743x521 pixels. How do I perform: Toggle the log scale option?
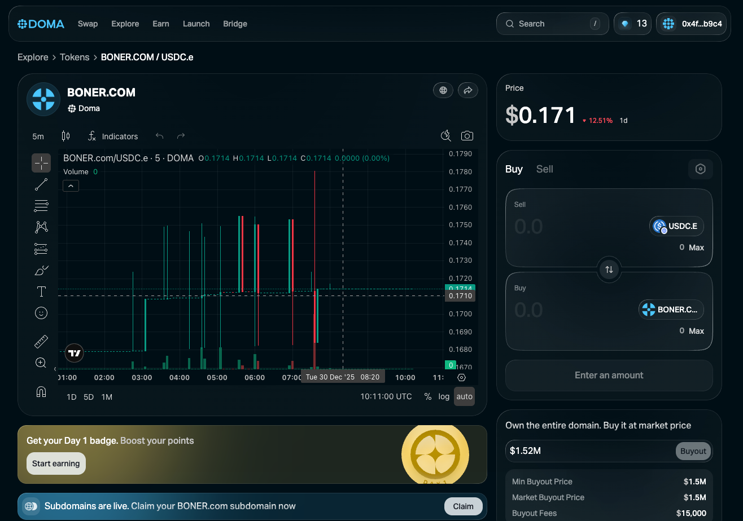coord(444,396)
